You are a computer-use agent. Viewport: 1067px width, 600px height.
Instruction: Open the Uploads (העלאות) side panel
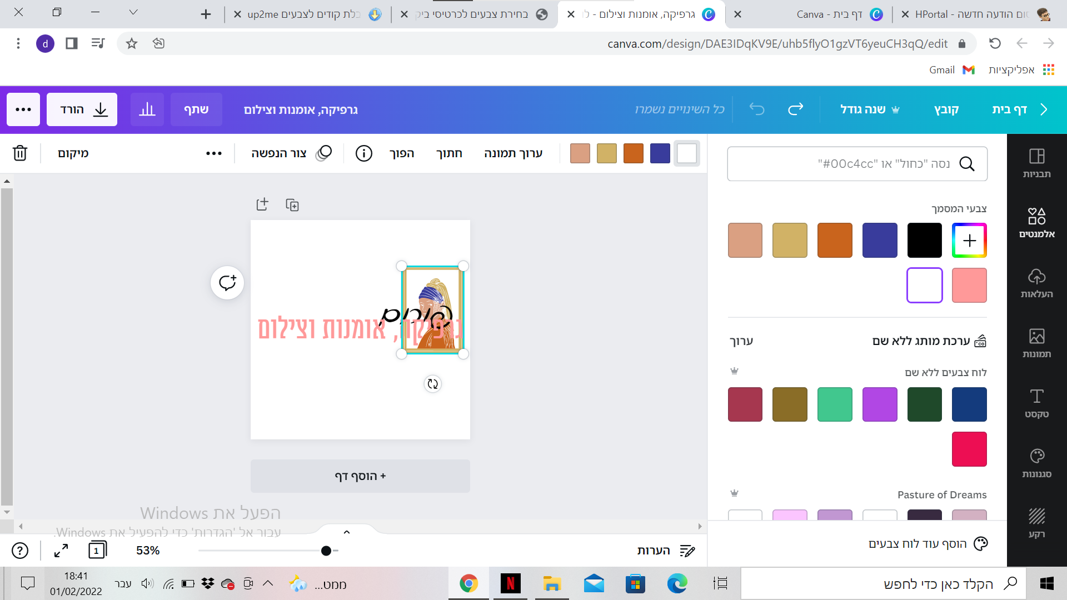(1036, 283)
